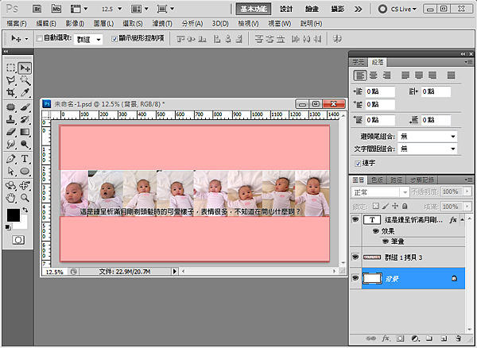The width and height of the screenshot is (477, 348).
Task: Open the 避頭尾組合 dropdown
Action: click(x=428, y=137)
